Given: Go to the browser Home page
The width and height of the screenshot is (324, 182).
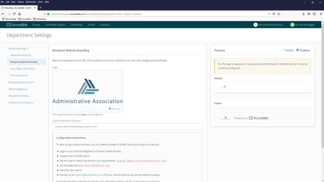Looking at the screenshot, I should (20, 14).
